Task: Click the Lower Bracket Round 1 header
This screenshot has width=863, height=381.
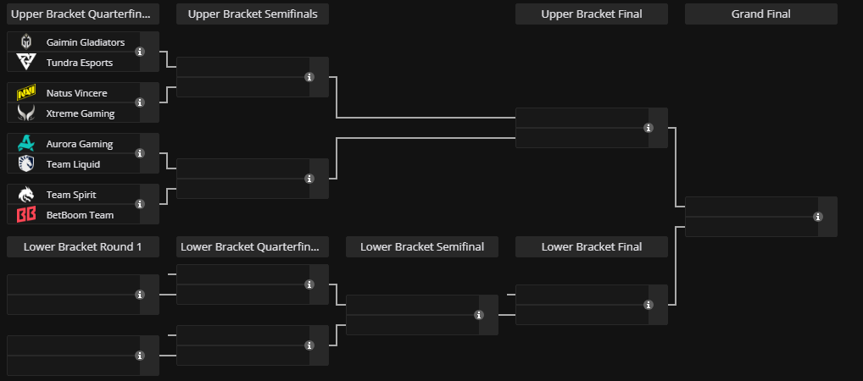Action: coord(83,246)
